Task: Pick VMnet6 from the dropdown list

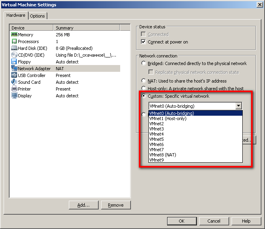Action: [195, 144]
